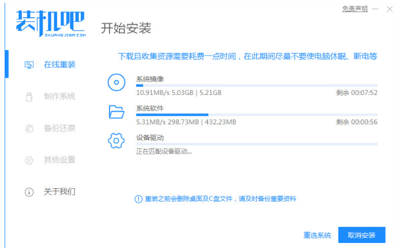Click the 其他设置 gear icon in sidebar

pyautogui.click(x=29, y=159)
